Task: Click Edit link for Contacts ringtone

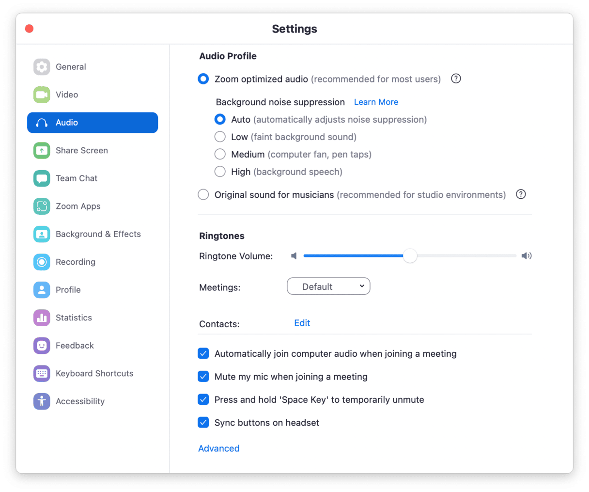Action: (x=302, y=323)
